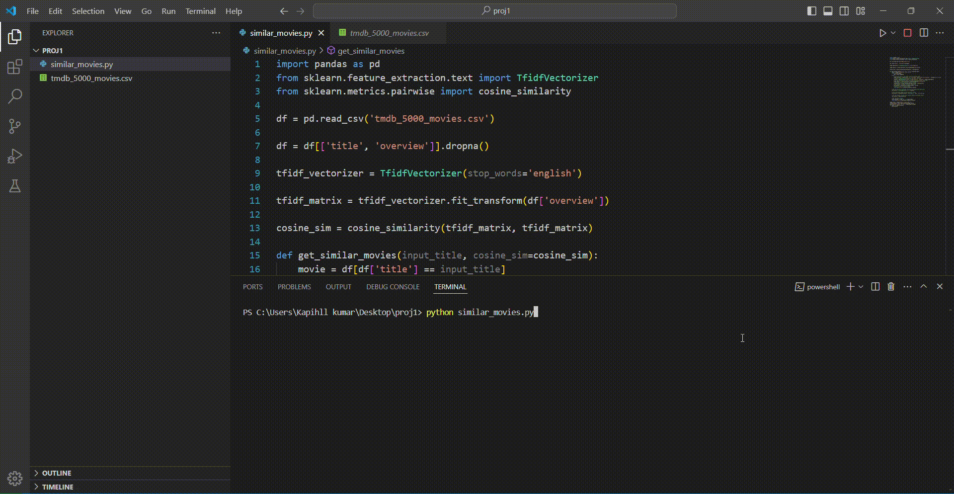Viewport: 954px width, 494px height.
Task: Open Run and Debug view
Action: [x=15, y=156]
